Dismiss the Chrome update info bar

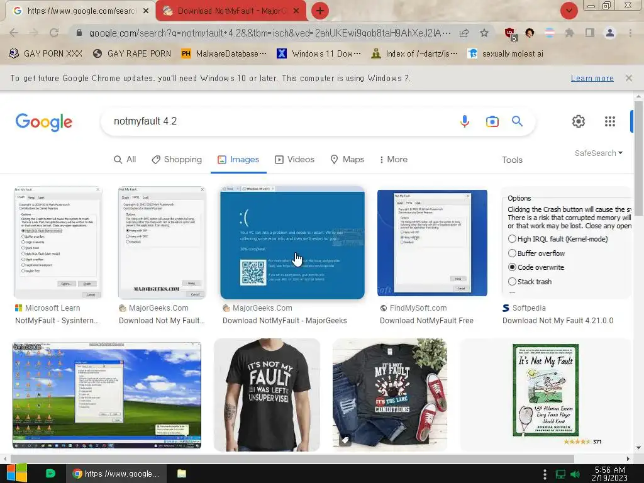click(x=628, y=78)
